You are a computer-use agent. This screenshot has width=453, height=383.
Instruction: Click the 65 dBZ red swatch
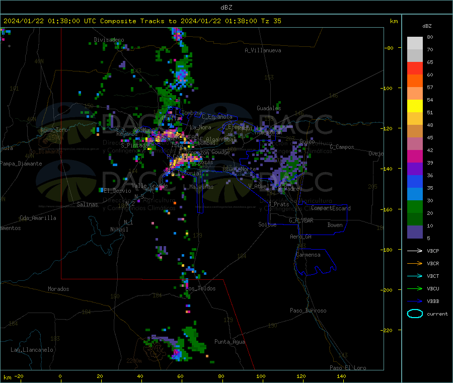415,68
